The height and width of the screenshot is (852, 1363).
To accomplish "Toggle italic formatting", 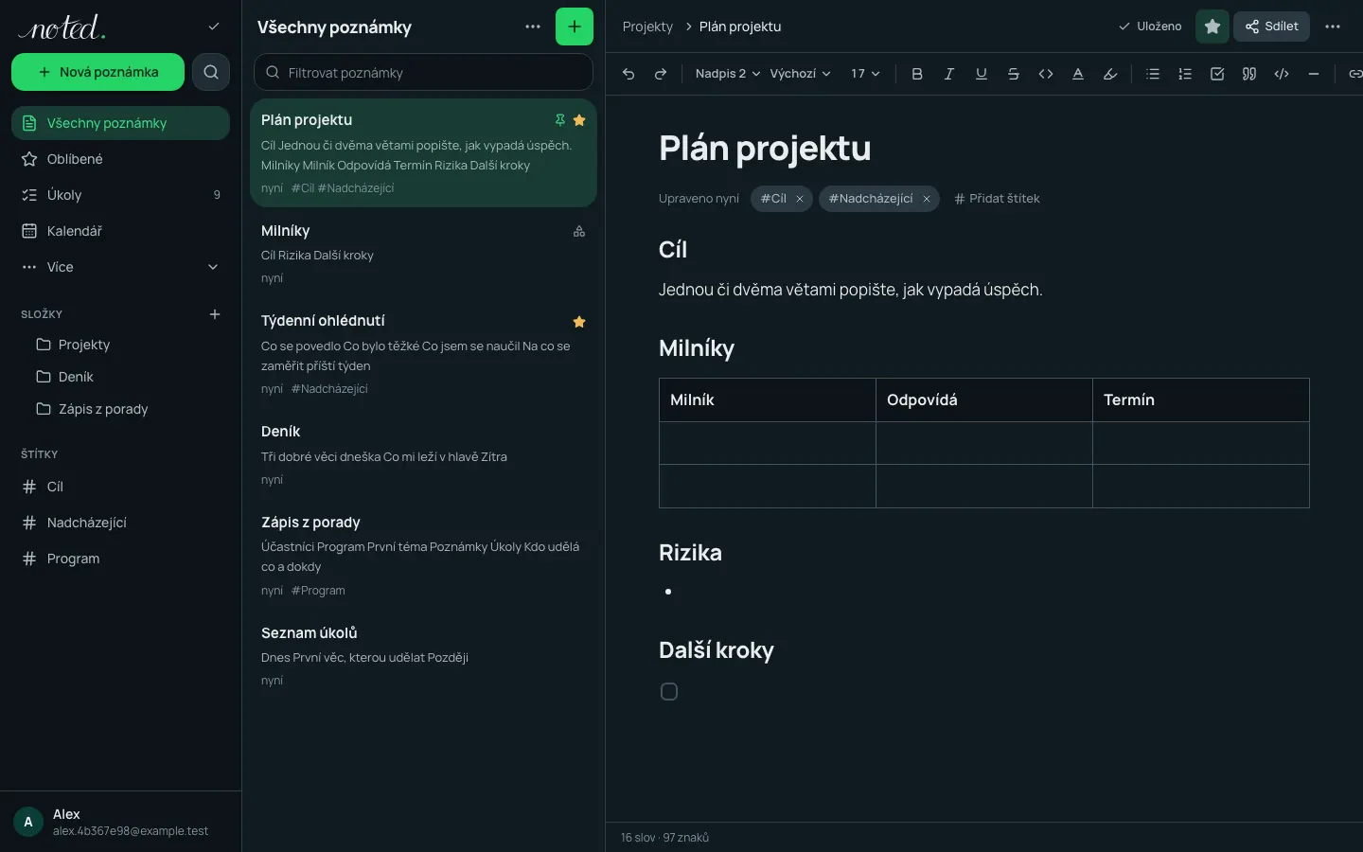I will coord(949,74).
